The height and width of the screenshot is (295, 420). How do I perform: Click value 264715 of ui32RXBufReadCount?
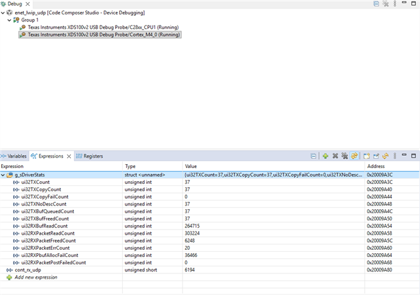[x=192, y=226]
